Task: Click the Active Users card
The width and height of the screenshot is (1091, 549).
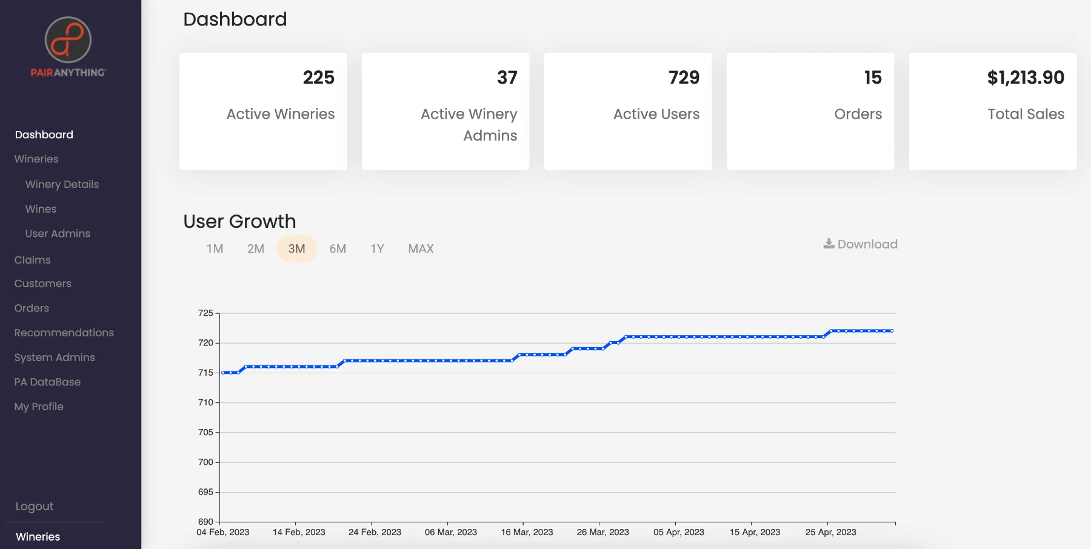Action: [x=628, y=111]
